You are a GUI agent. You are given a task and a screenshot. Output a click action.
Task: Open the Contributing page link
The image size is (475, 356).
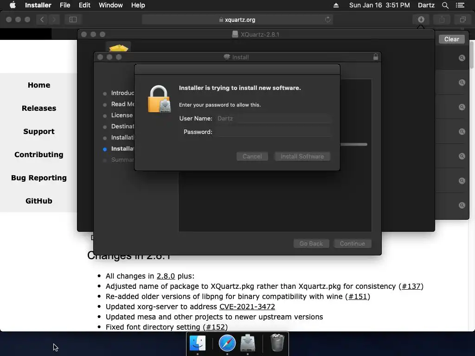39,155
